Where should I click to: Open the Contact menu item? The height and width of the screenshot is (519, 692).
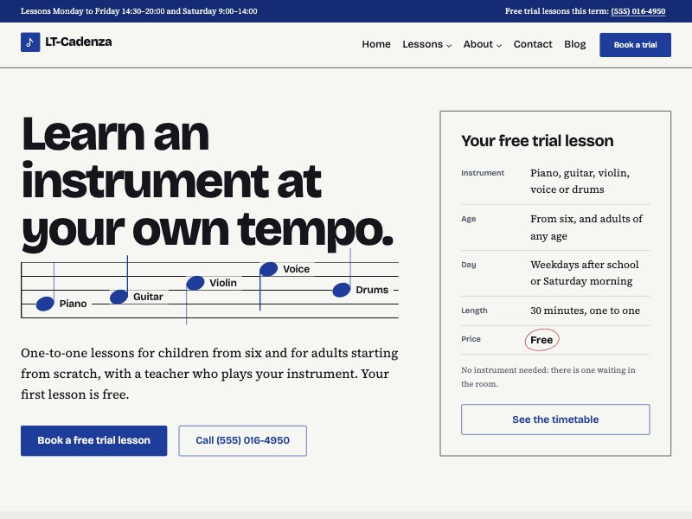(x=533, y=44)
